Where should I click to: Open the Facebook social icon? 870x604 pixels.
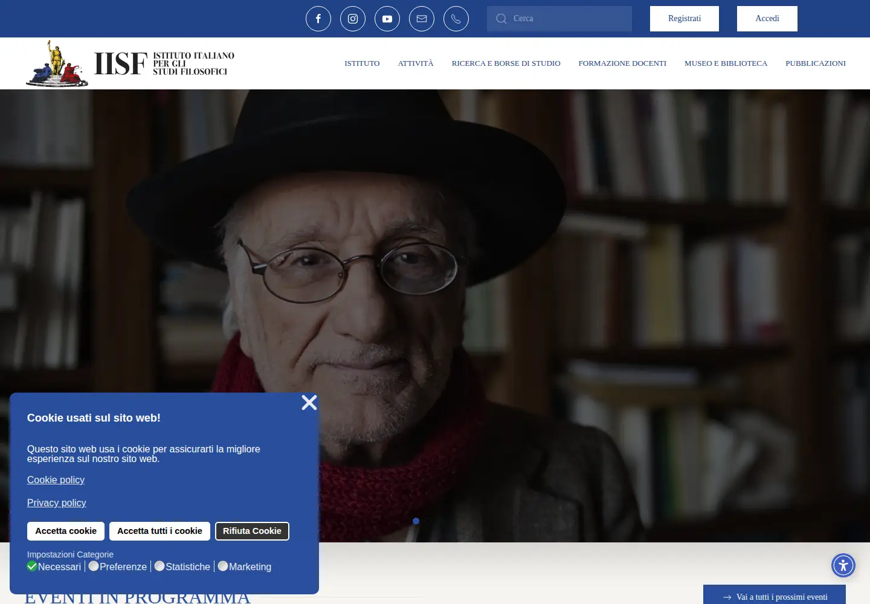point(318,19)
